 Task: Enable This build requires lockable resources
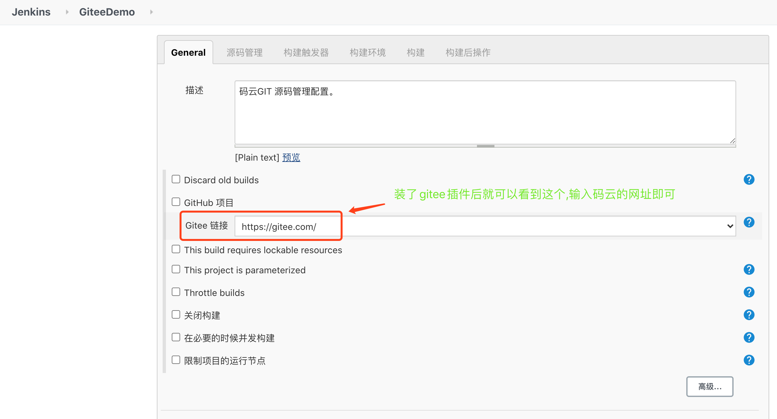click(x=176, y=249)
